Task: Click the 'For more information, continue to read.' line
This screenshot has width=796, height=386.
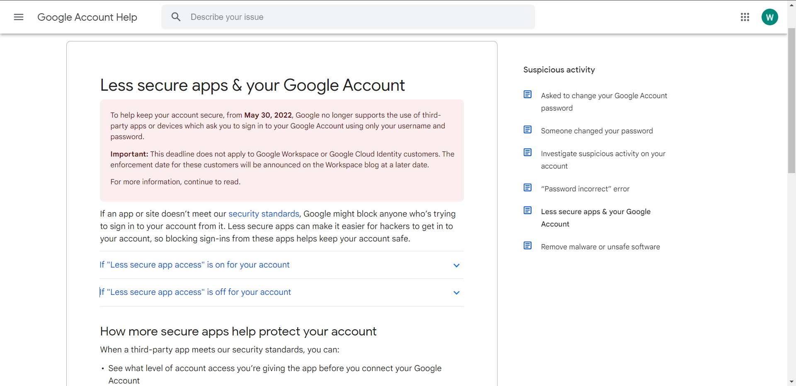Action: click(x=175, y=182)
